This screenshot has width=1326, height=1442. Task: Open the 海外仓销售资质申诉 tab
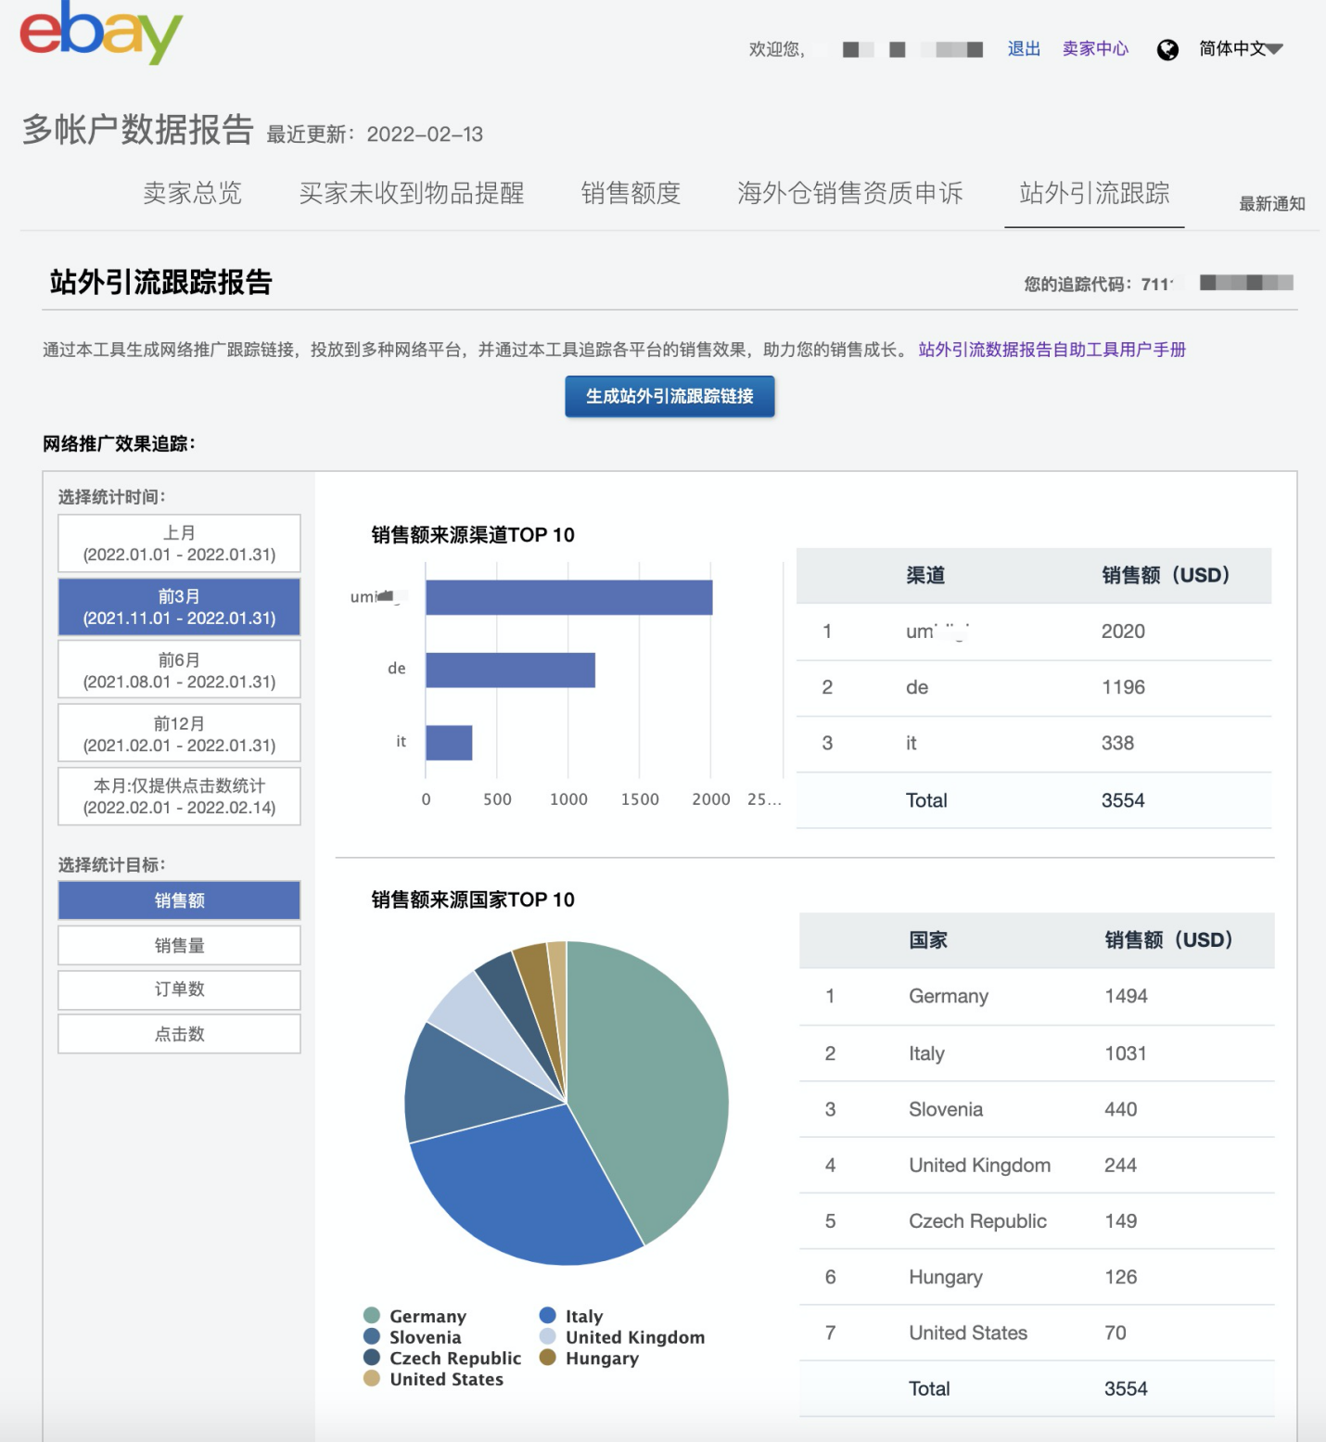pyautogui.click(x=848, y=194)
